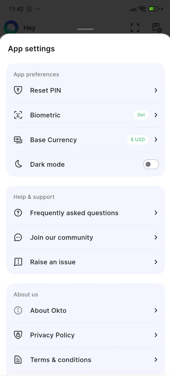
Task: Toggle Dark mode on
Action: 151,164
